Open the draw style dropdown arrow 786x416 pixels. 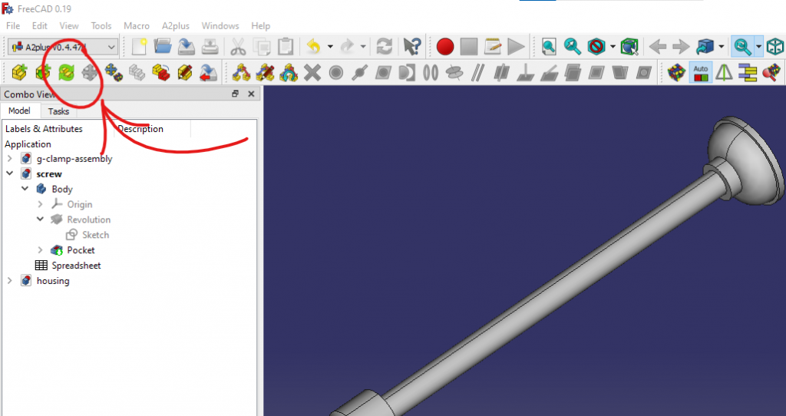pyautogui.click(x=613, y=47)
